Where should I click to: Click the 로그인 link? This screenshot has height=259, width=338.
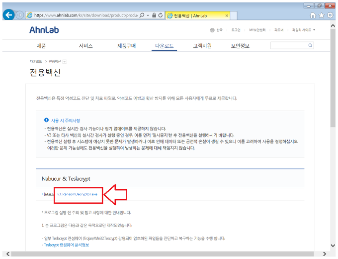(x=236, y=30)
